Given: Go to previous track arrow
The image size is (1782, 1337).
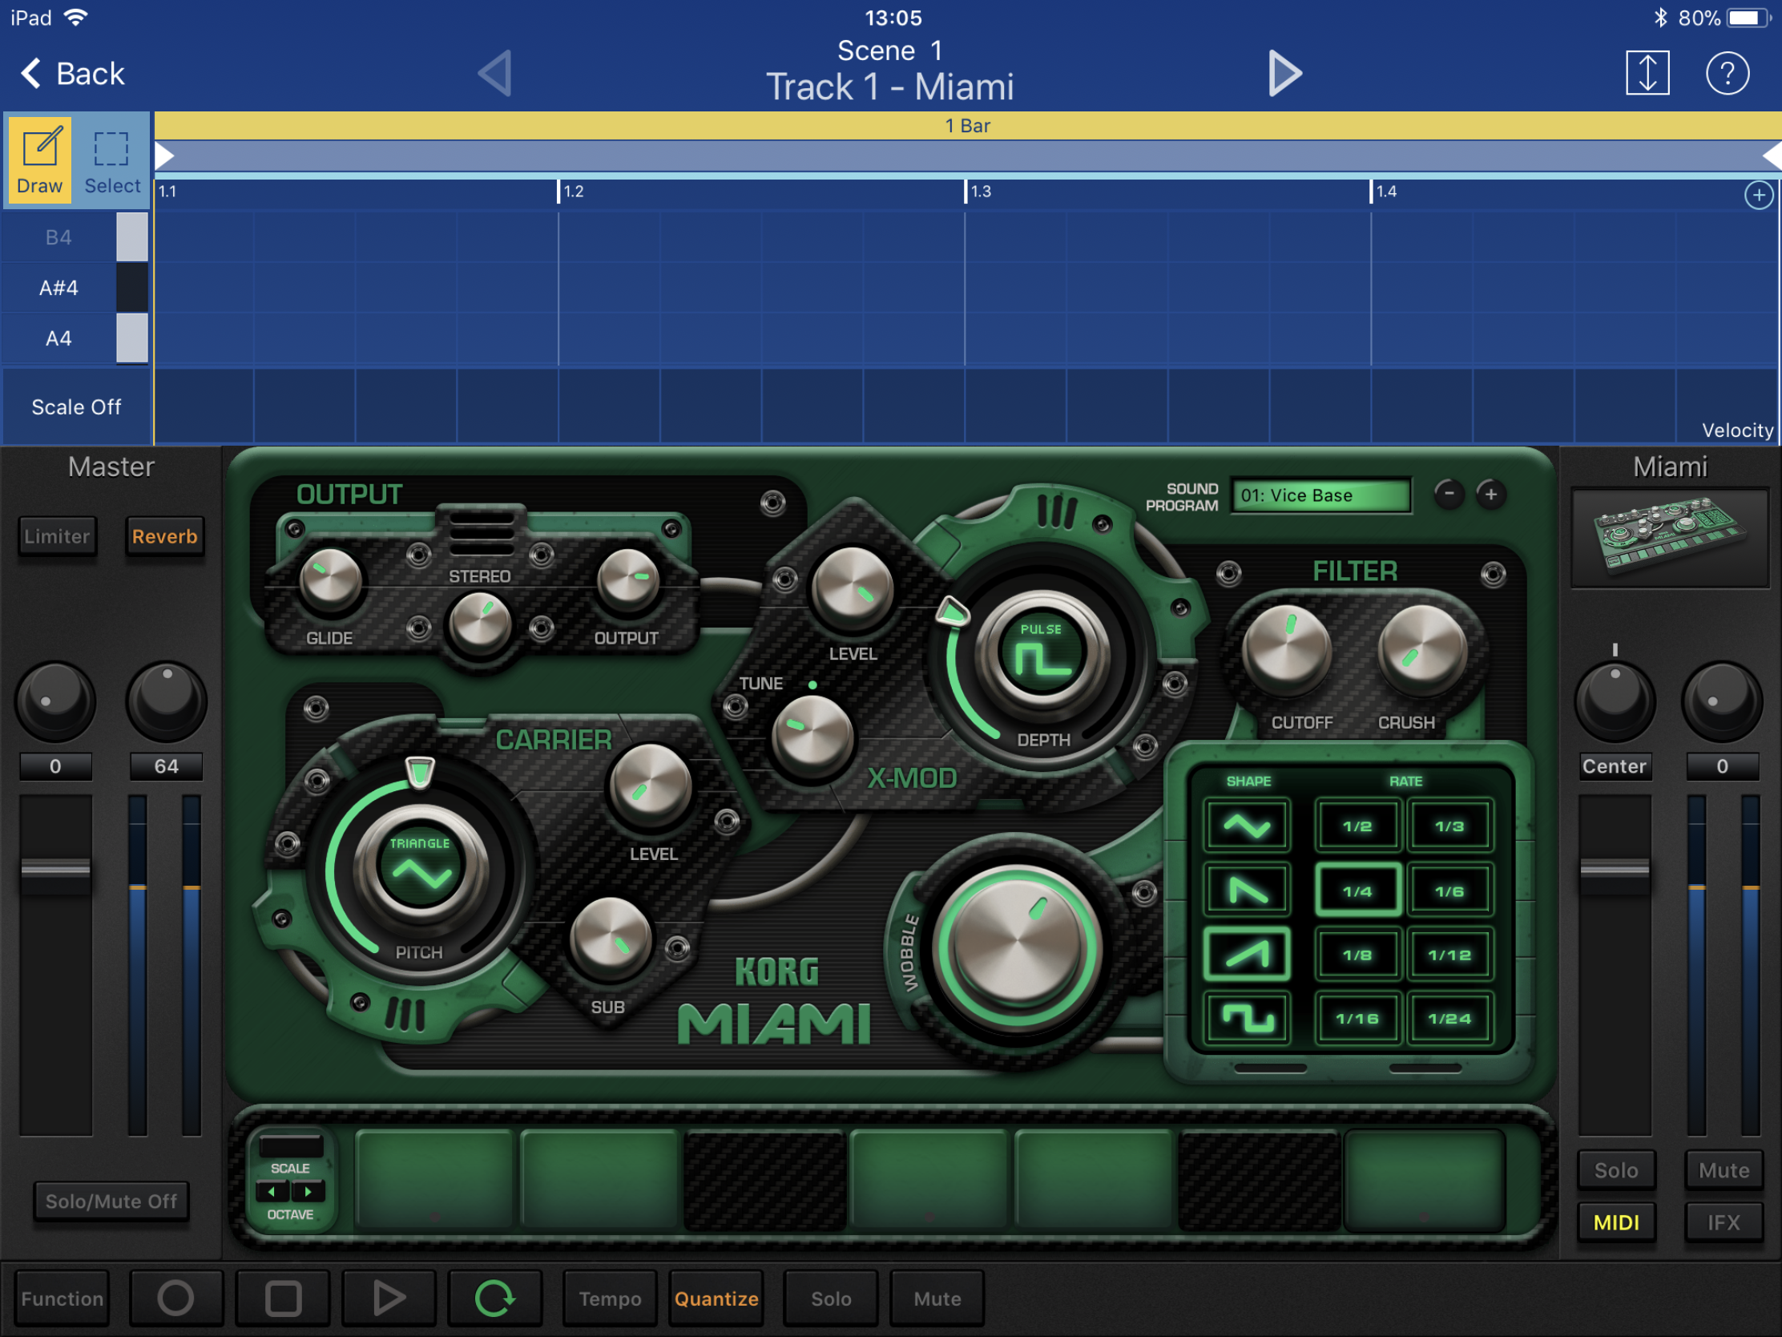Looking at the screenshot, I should [x=494, y=73].
